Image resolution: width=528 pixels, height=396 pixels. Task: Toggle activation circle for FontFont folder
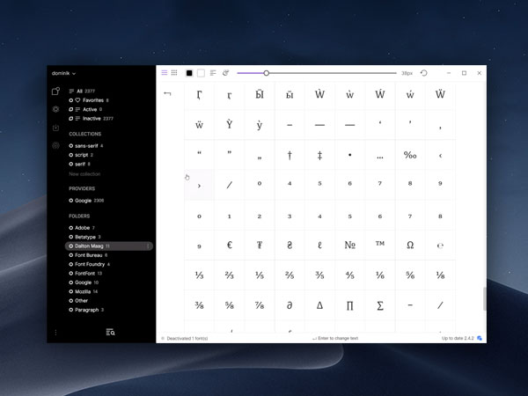pyautogui.click(x=70, y=274)
